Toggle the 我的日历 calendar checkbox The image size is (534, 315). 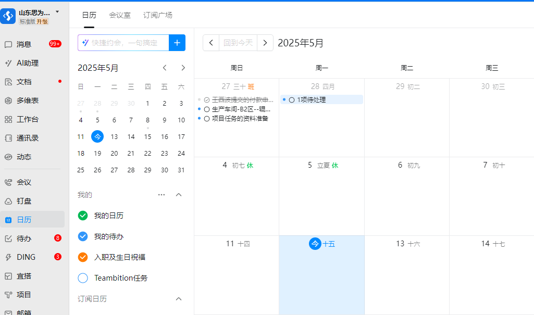pyautogui.click(x=83, y=216)
